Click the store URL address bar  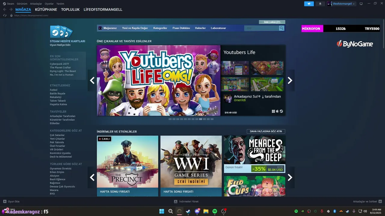coord(31,15)
